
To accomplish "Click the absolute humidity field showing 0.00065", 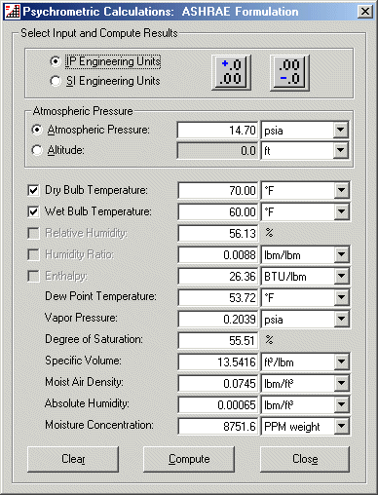I will tap(218, 404).
